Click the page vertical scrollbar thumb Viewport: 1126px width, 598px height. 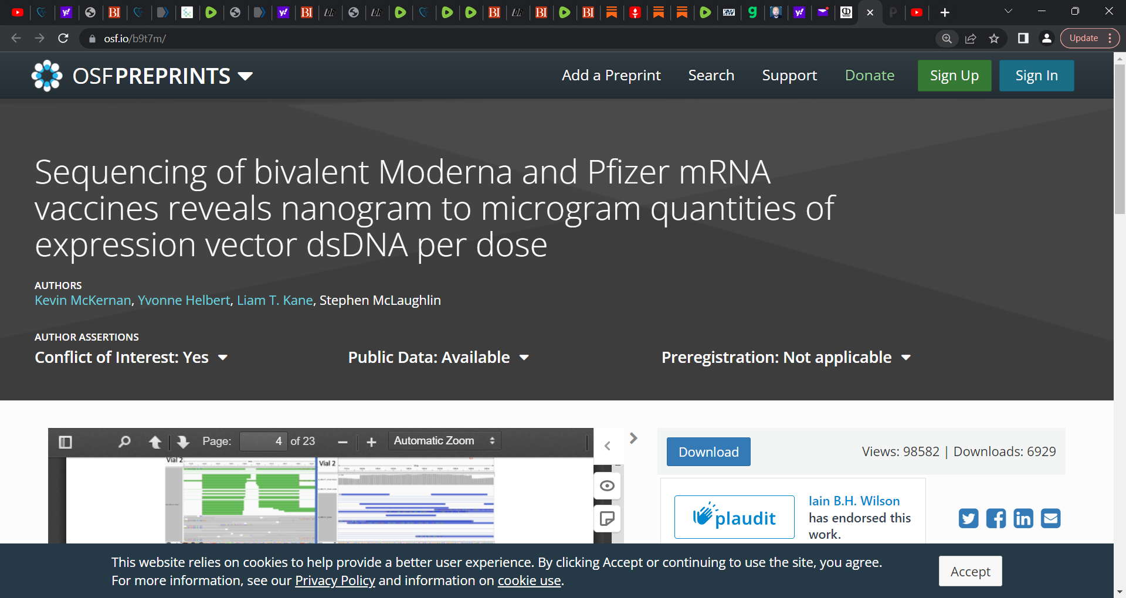(x=1120, y=138)
